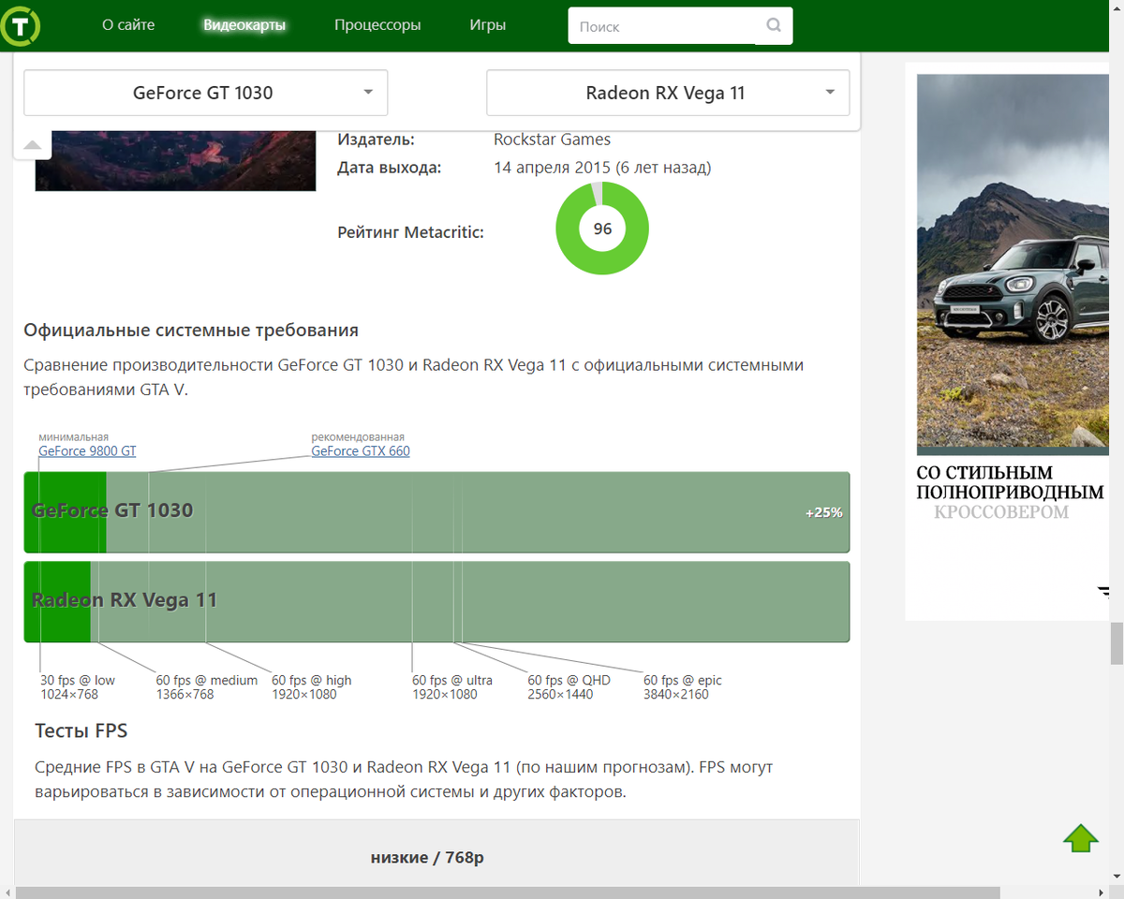
Task: Click the GTA V game thumbnail
Action: 175,161
